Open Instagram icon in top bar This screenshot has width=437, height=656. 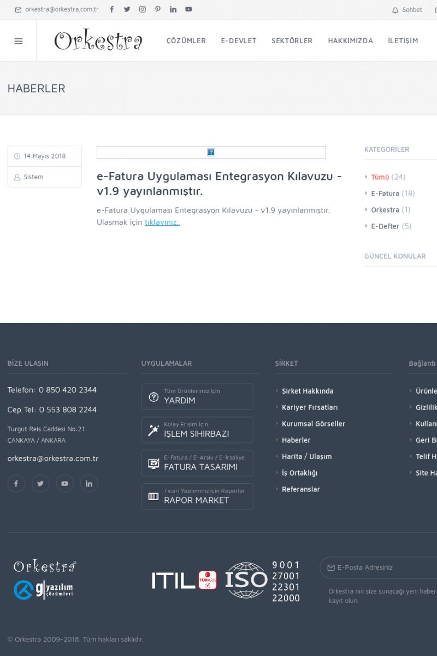click(x=143, y=9)
